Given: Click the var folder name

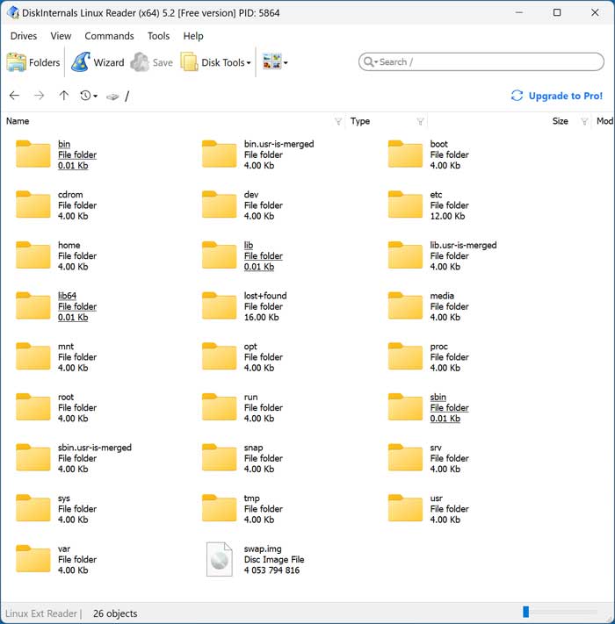Looking at the screenshot, I should (64, 549).
